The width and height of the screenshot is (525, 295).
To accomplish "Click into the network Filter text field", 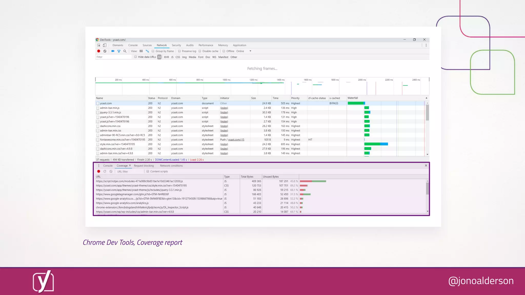I will point(114,57).
